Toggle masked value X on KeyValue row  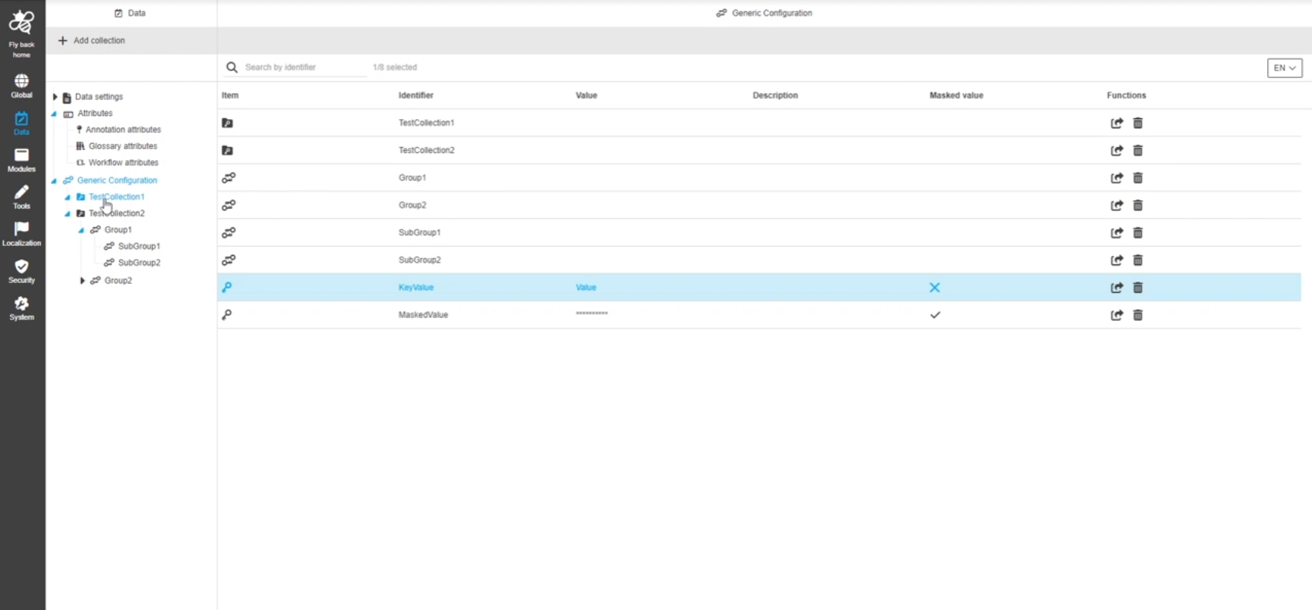point(934,288)
